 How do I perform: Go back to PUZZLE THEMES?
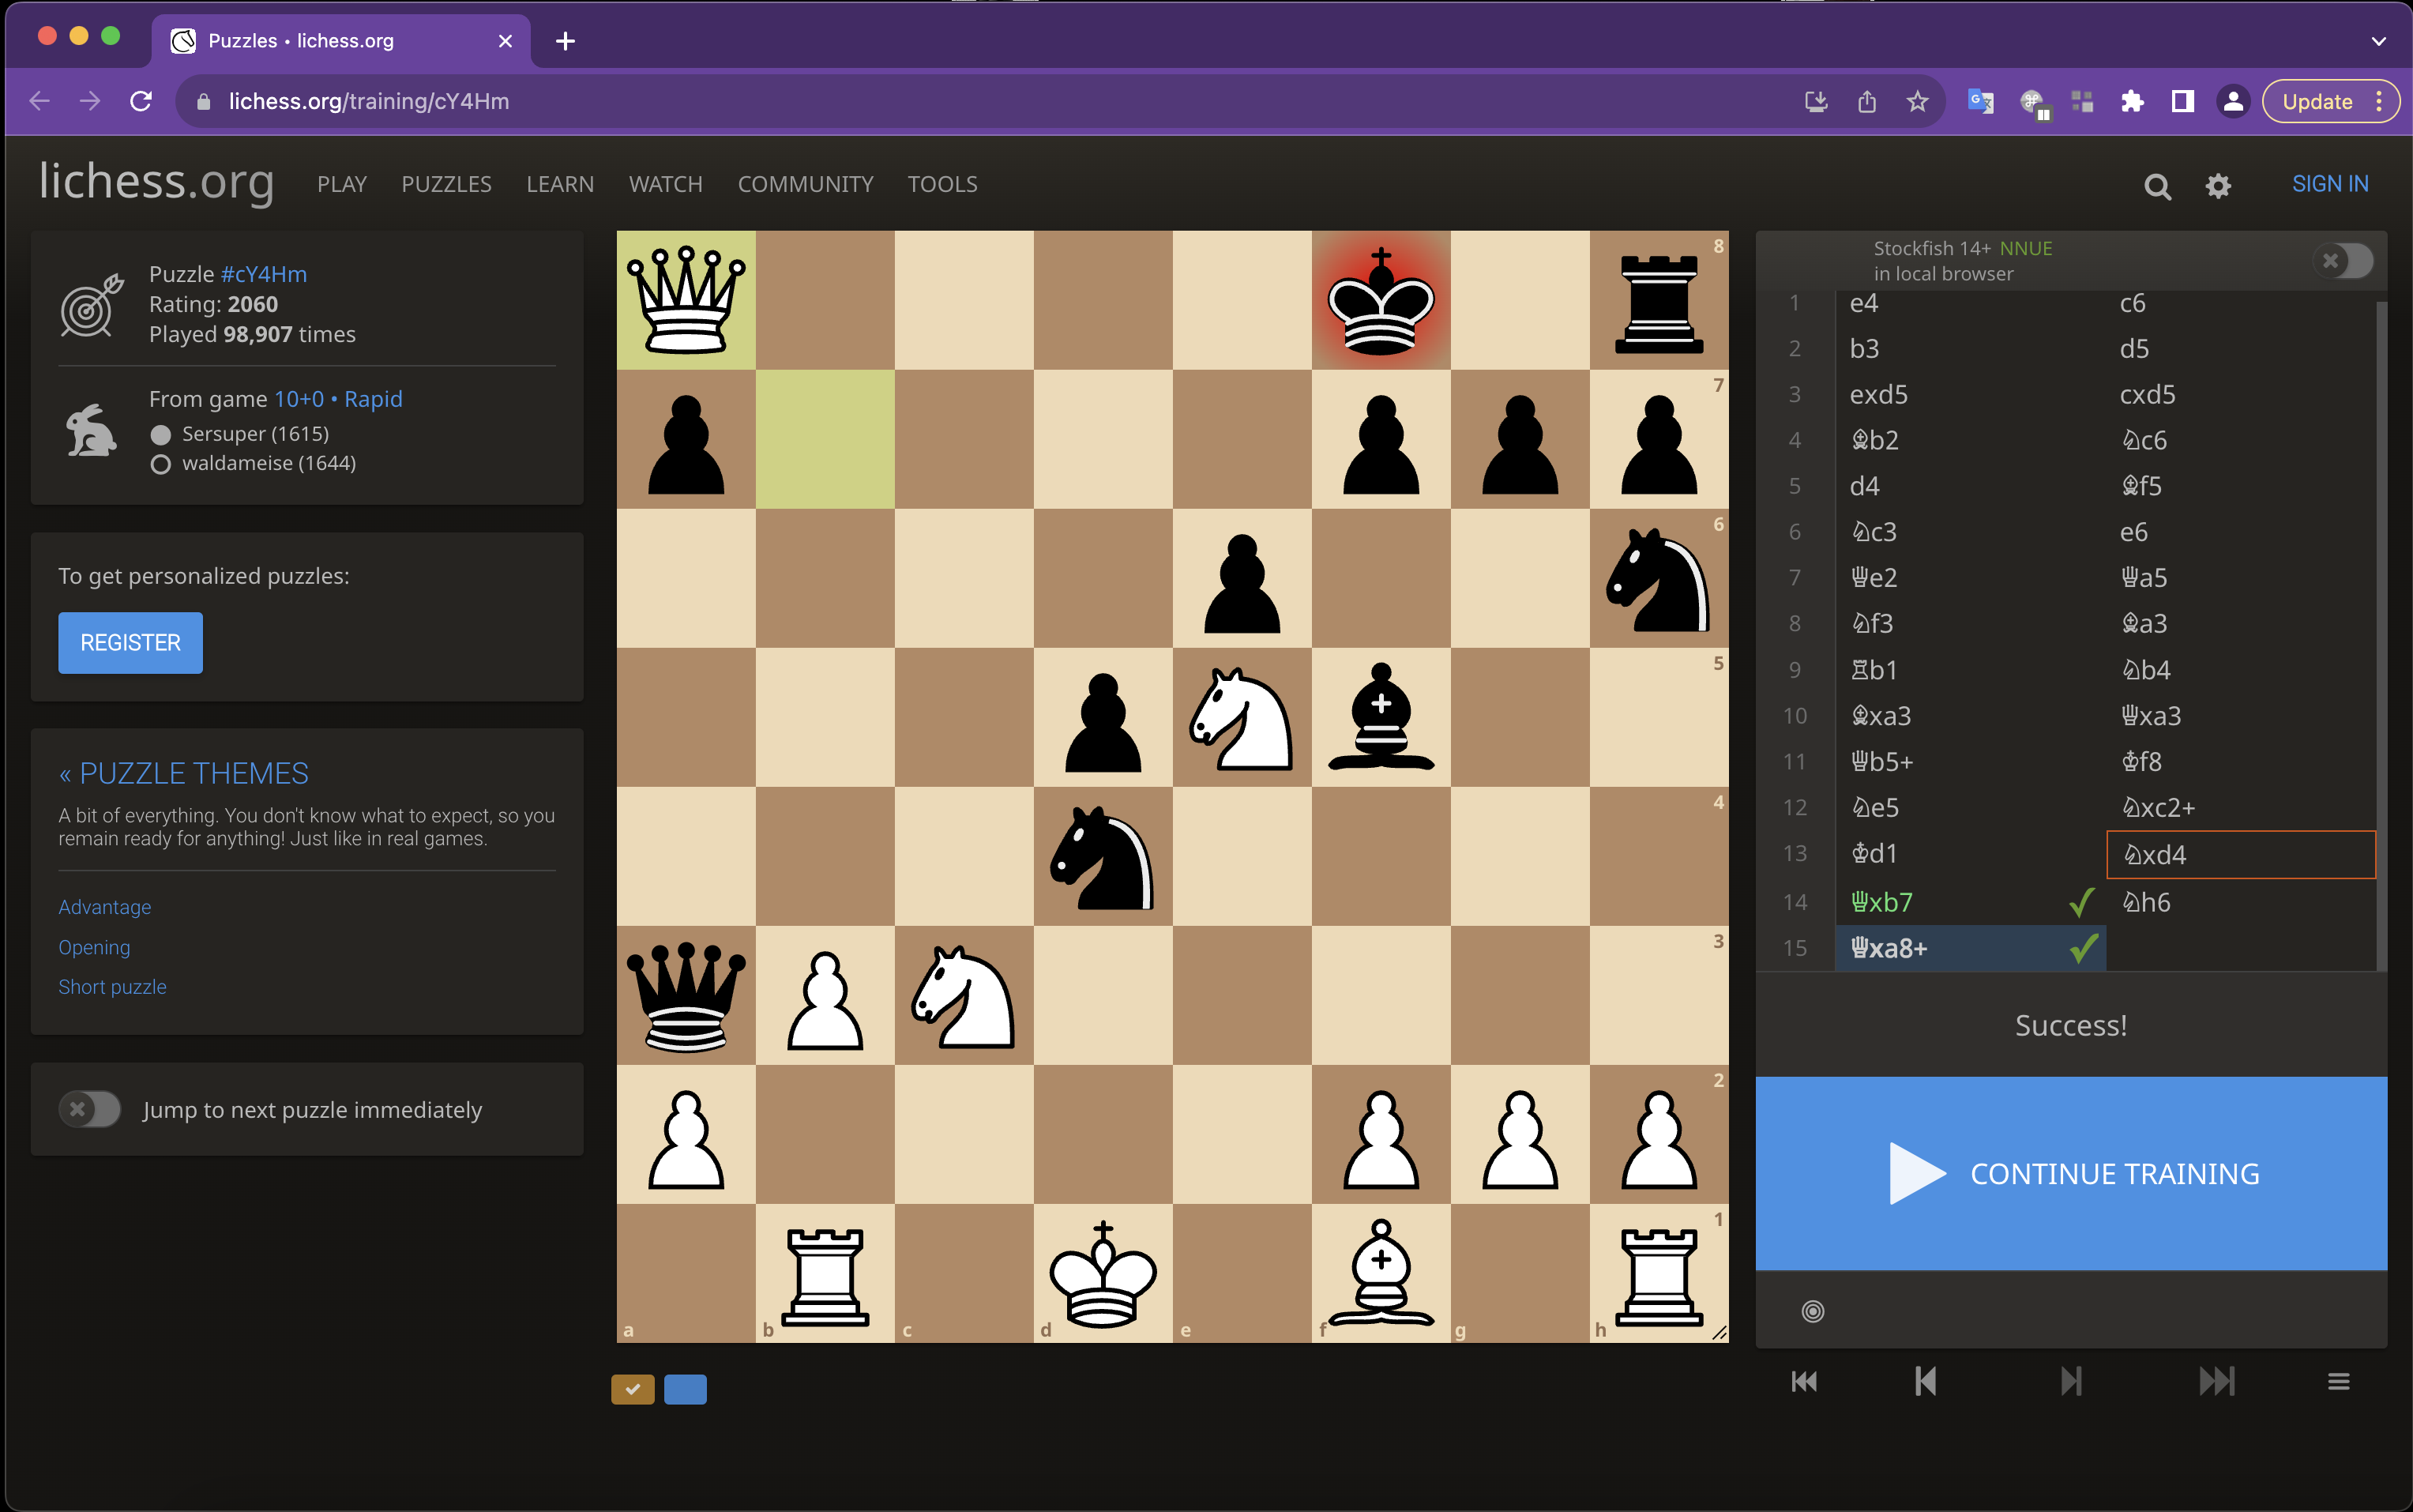(184, 773)
